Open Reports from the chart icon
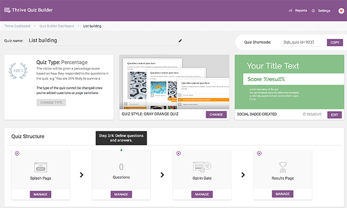The height and width of the screenshot is (208, 347). point(290,10)
